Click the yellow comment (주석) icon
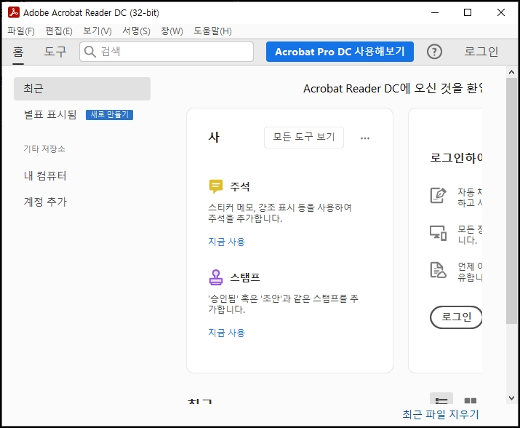This screenshot has width=520, height=428. (x=216, y=186)
